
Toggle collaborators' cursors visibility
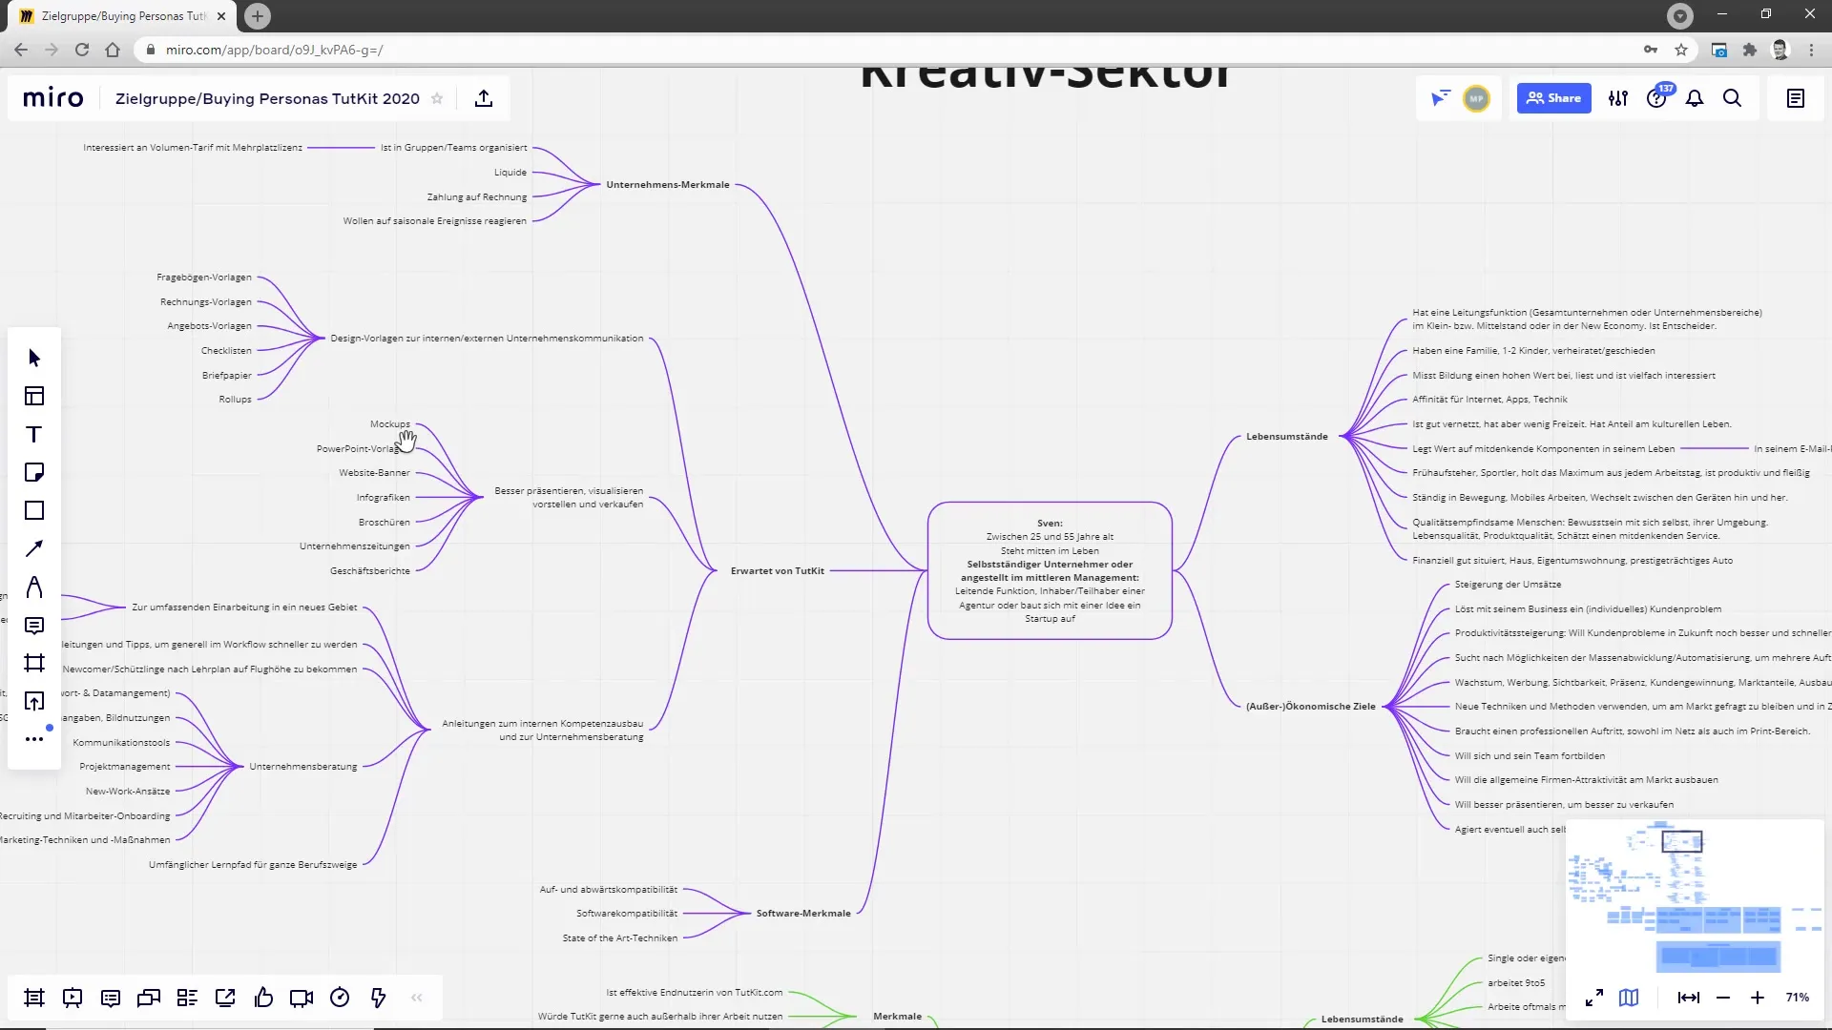click(1440, 98)
